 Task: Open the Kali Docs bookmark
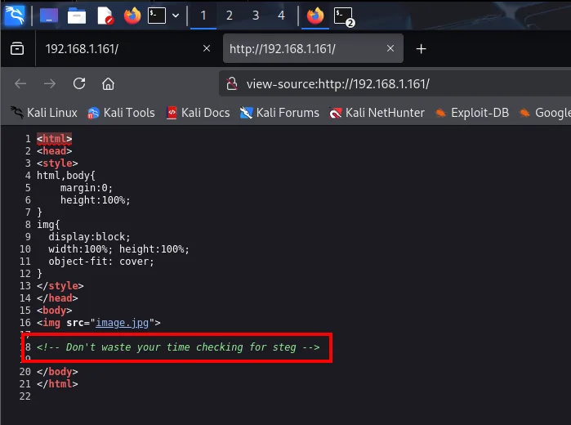(x=199, y=113)
